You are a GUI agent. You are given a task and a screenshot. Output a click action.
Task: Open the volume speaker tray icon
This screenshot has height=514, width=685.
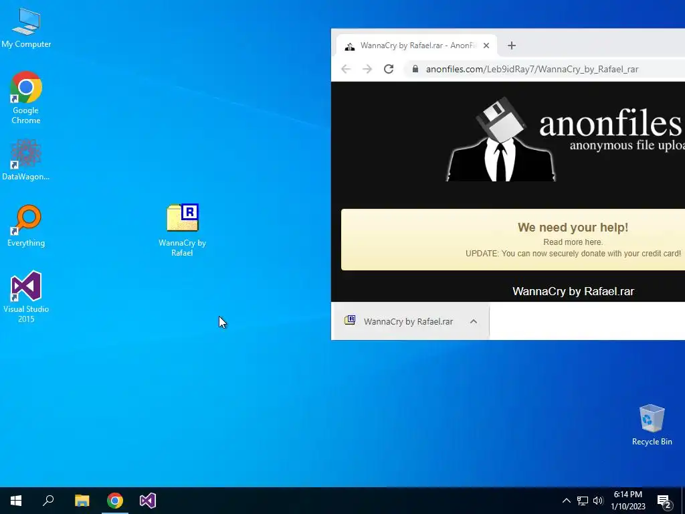[x=598, y=501]
